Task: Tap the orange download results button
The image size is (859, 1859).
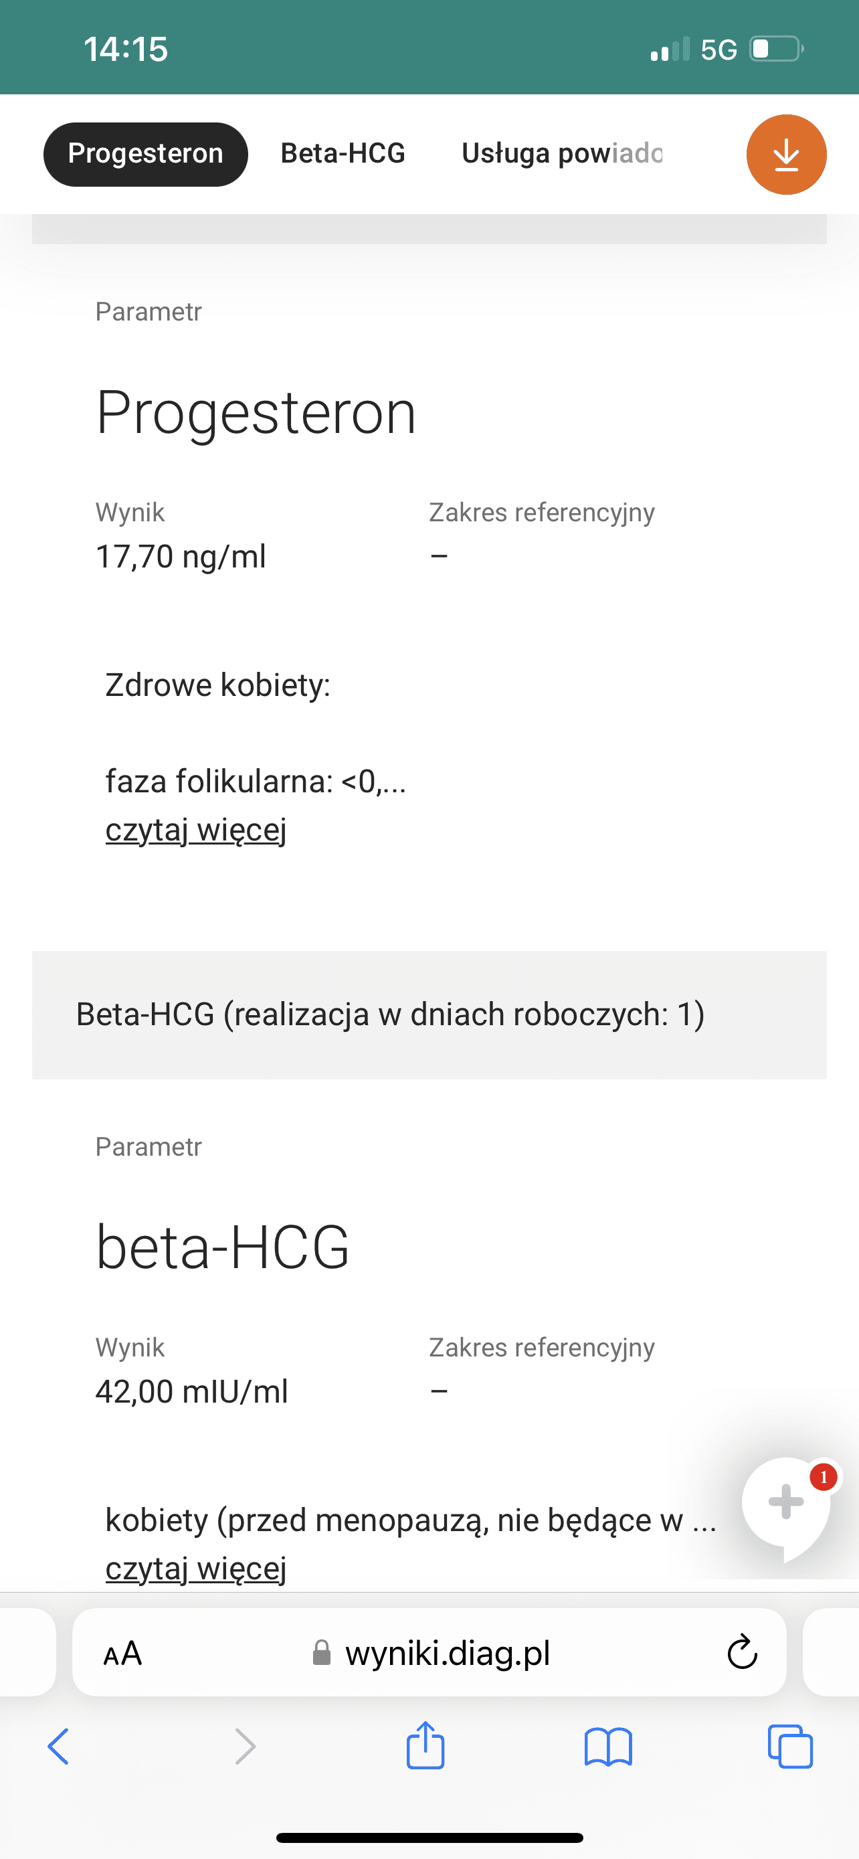Action: click(785, 155)
